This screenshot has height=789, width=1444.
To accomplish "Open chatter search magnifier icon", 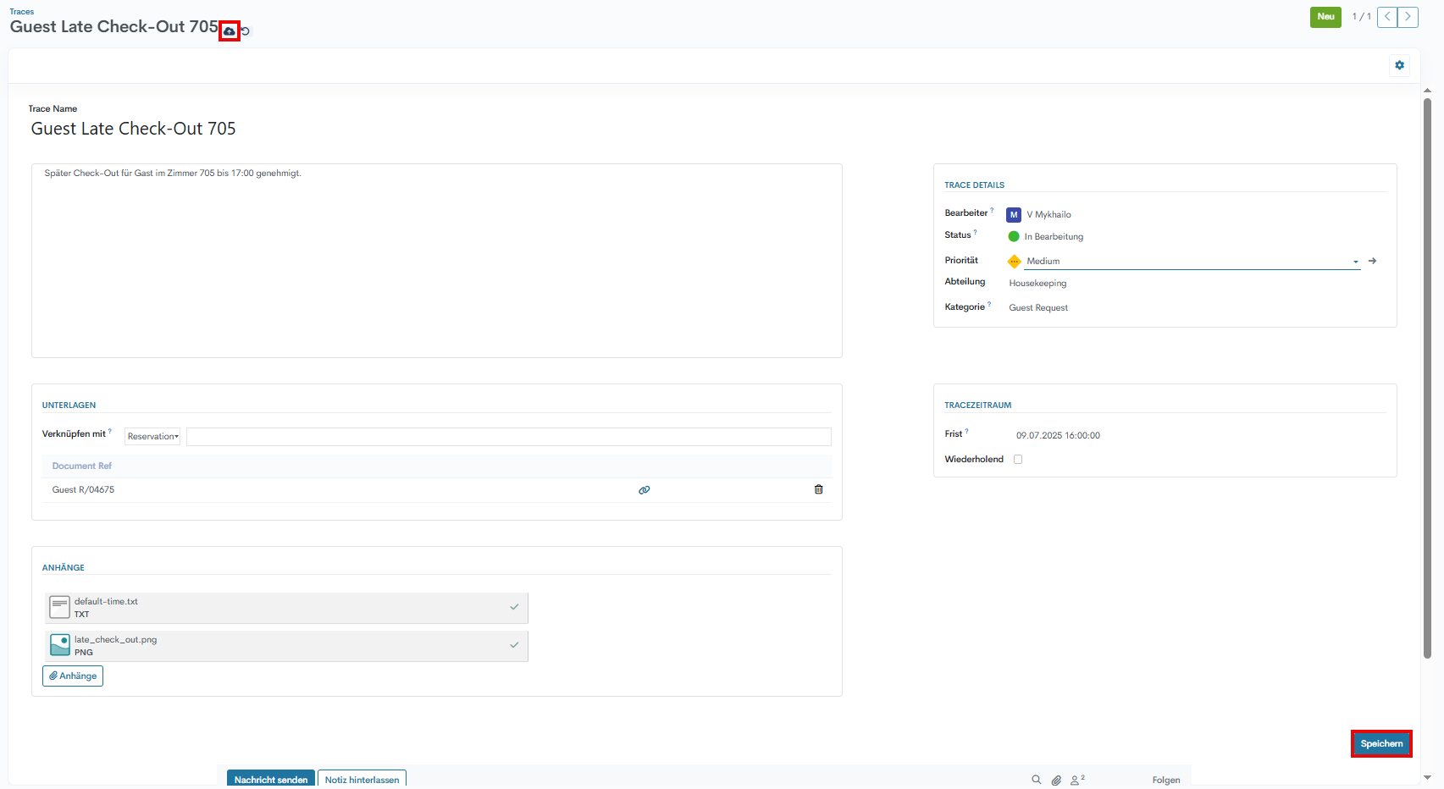I will point(1036,780).
